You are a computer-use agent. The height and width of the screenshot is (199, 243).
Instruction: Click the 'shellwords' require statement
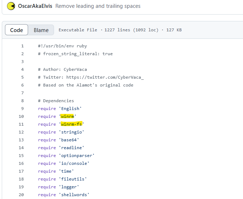click(63, 195)
